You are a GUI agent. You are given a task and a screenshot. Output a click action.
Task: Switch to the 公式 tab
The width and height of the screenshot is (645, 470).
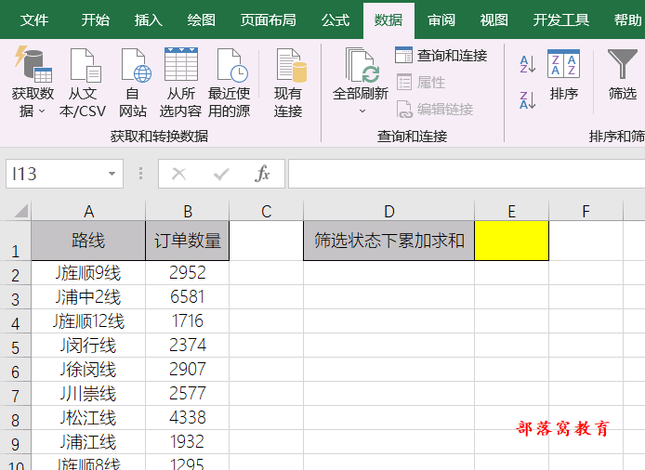pos(336,20)
